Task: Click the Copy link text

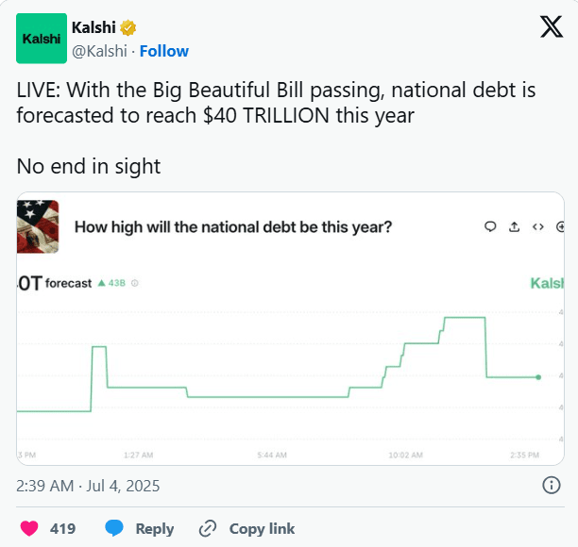Action: (x=262, y=528)
